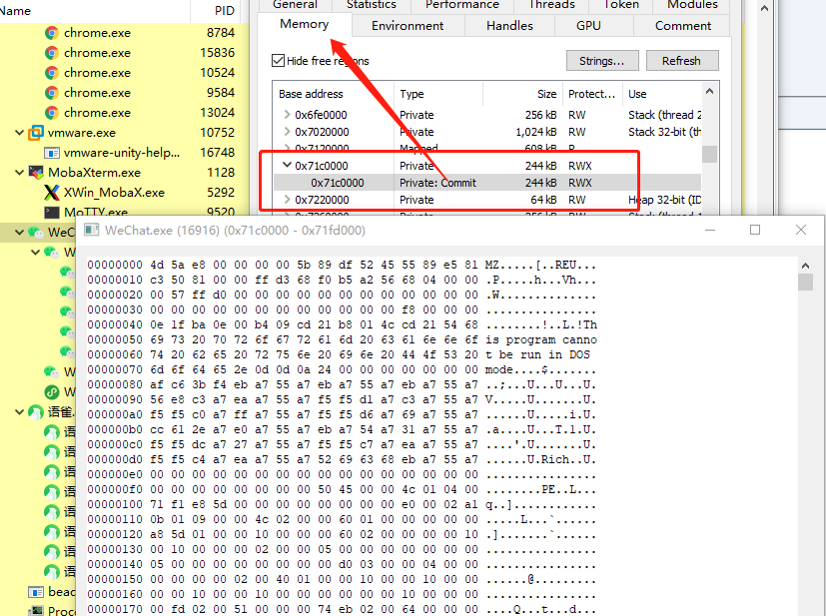Click 'Heap 32-bit' use cell

pyautogui.click(x=664, y=199)
